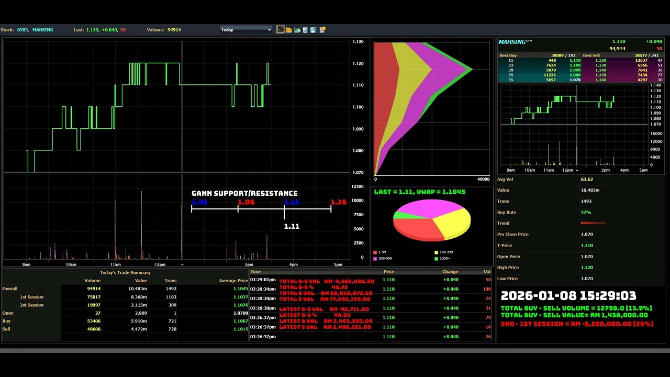Image resolution: width=670 pixels, height=377 pixels.
Task: Click the High Price value 1.120
Action: coord(586,268)
